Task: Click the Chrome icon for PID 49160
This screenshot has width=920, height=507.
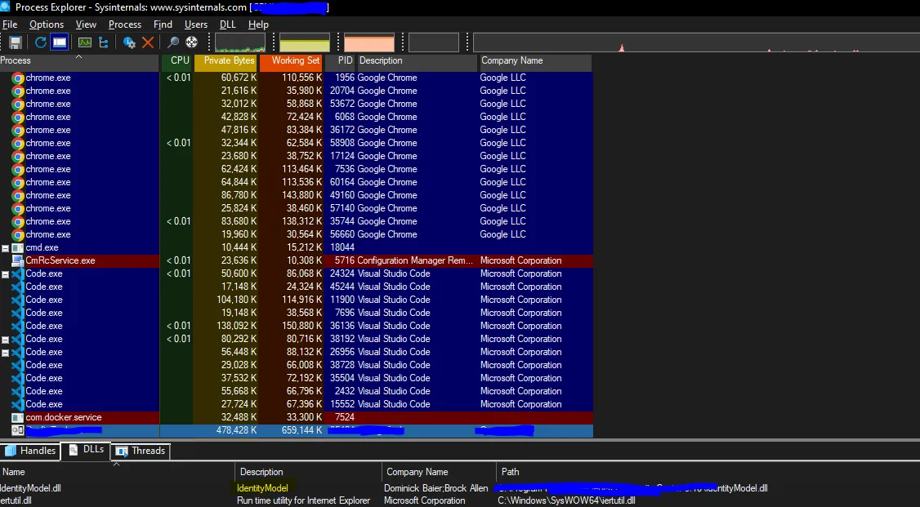Action: click(x=18, y=195)
